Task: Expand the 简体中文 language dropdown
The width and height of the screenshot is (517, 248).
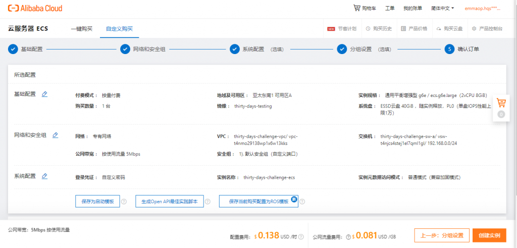Action: click(442, 9)
